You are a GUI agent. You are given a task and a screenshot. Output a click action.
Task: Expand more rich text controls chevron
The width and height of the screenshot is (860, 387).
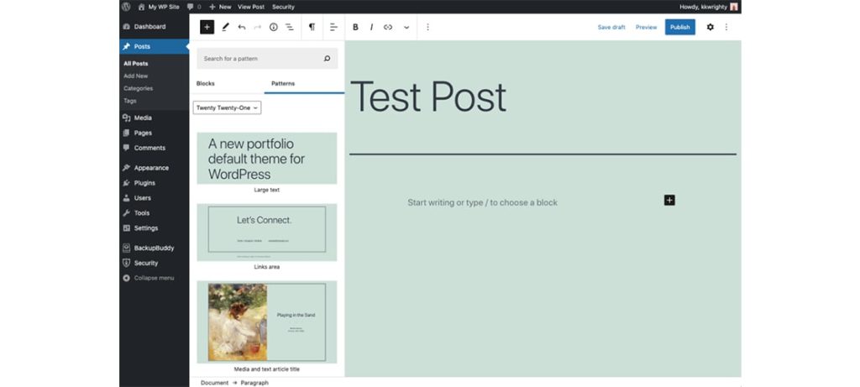tap(406, 27)
